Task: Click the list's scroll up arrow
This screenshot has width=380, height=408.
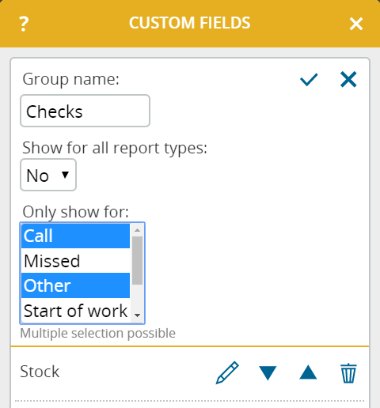Action: (137, 230)
